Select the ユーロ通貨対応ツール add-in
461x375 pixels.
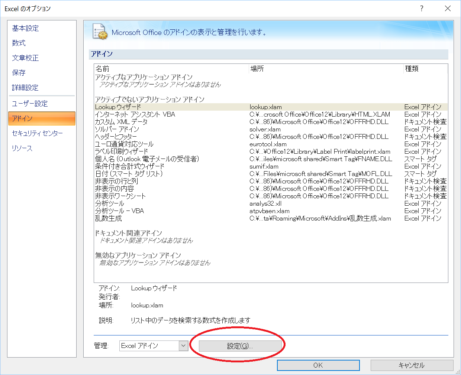[x=271, y=144]
